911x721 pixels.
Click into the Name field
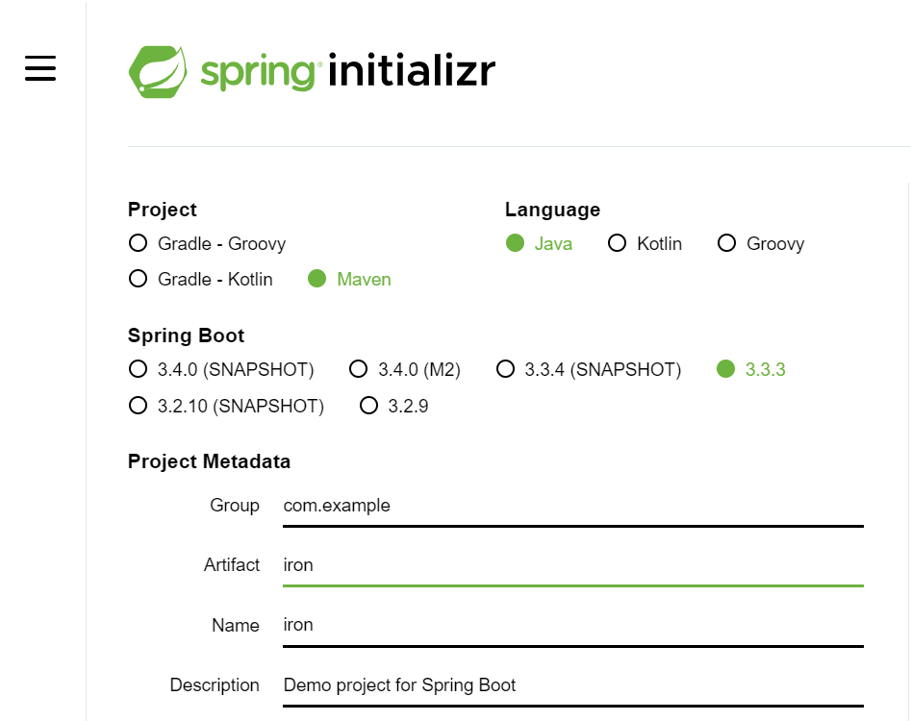pyautogui.click(x=572, y=625)
